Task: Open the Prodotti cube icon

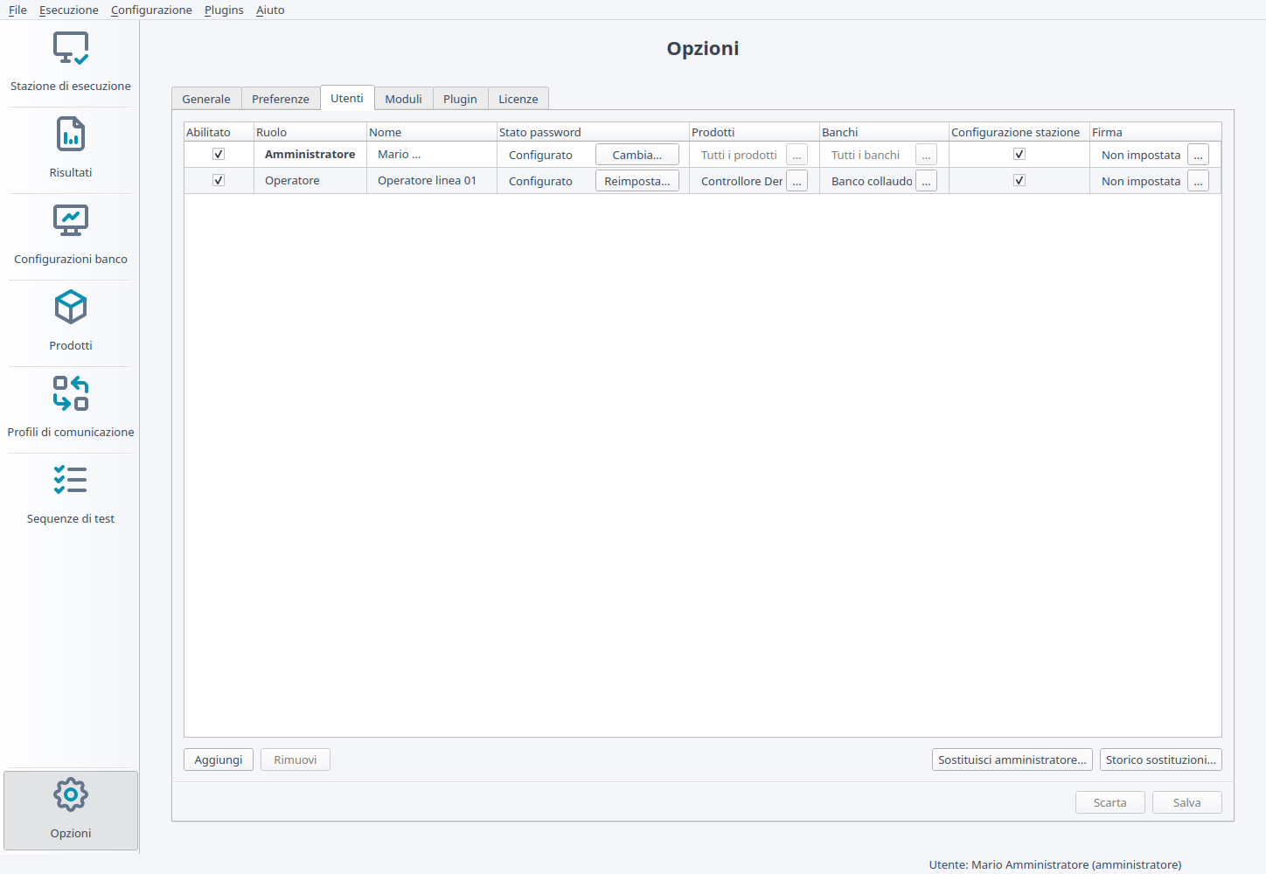Action: point(71,307)
